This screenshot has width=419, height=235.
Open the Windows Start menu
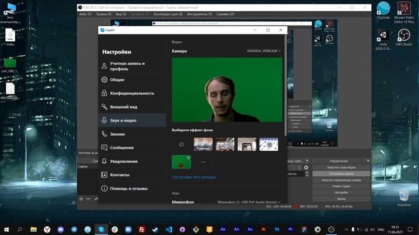point(7,229)
